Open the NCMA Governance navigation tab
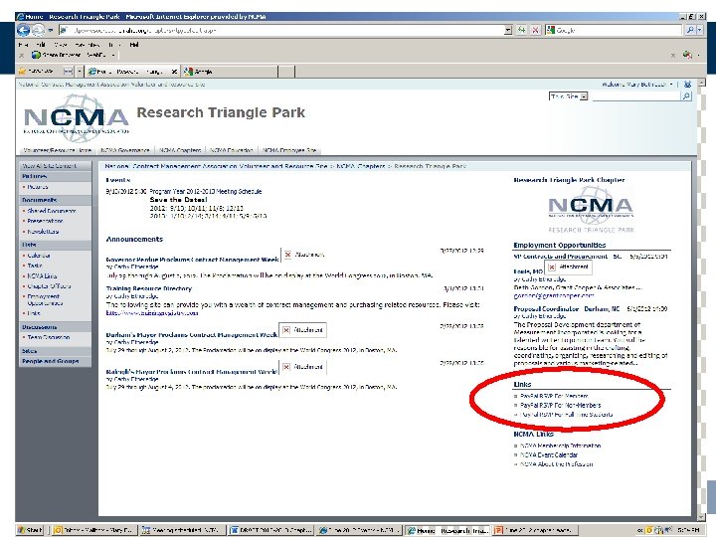Screen dimensions: 716x537 125,150
